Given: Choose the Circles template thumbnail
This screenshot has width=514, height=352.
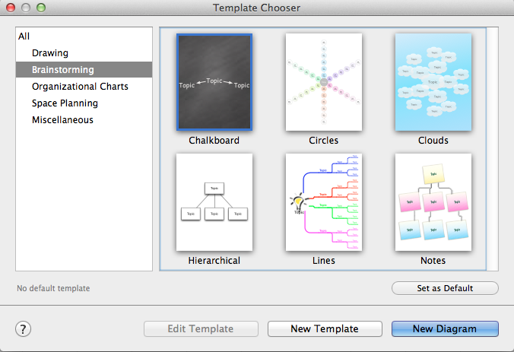Looking at the screenshot, I should pos(324,82).
